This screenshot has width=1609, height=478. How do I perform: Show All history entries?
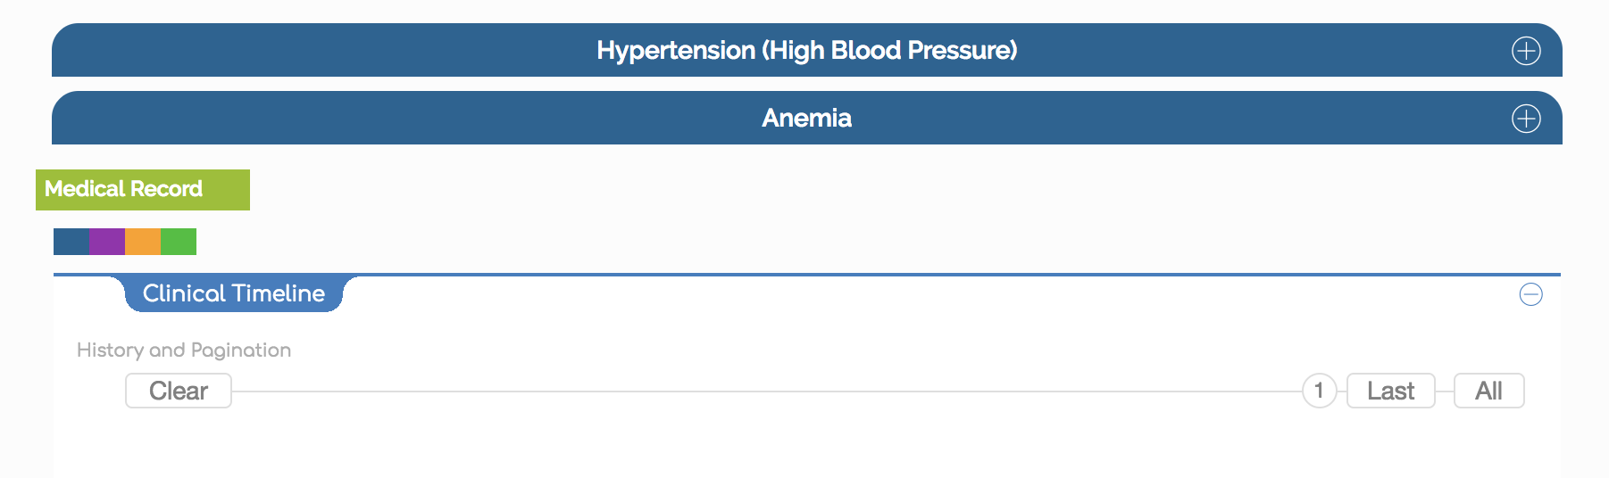(x=1488, y=391)
